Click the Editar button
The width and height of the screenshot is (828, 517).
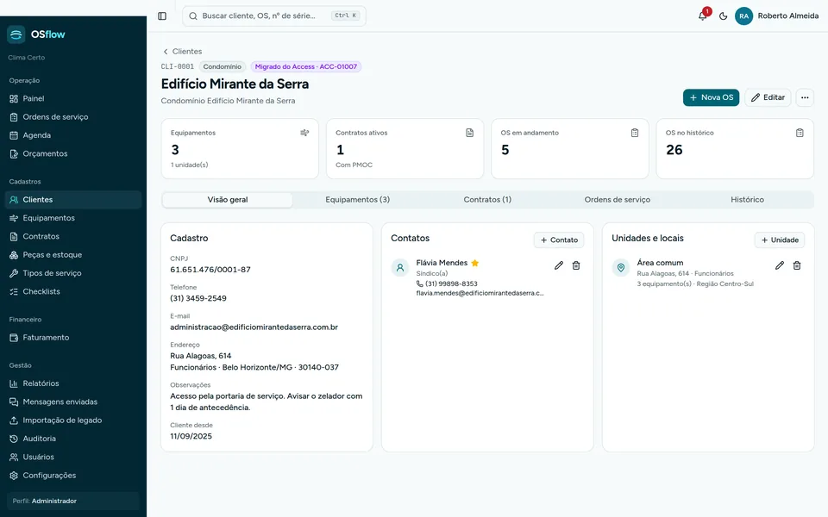[x=768, y=97]
